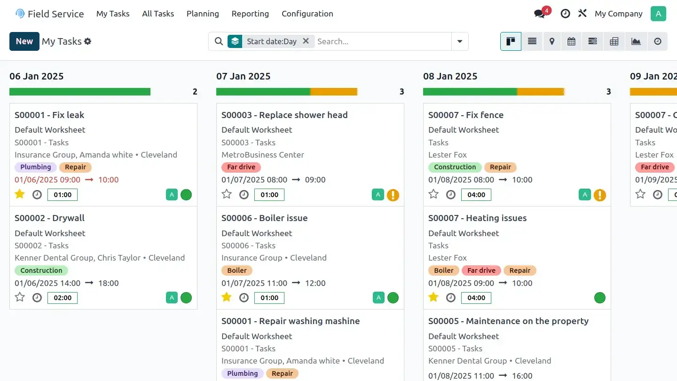Switch to the pivot table view
This screenshot has width=677, height=381.
click(x=614, y=41)
